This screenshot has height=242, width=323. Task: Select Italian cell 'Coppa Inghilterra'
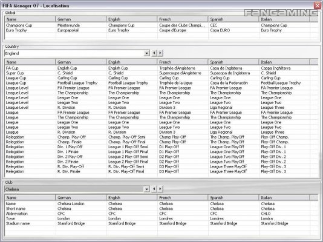click(276, 68)
